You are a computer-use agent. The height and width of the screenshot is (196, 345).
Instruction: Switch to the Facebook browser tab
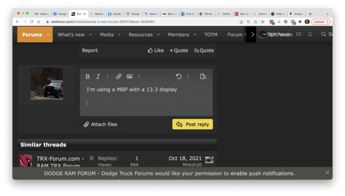(x=115, y=14)
